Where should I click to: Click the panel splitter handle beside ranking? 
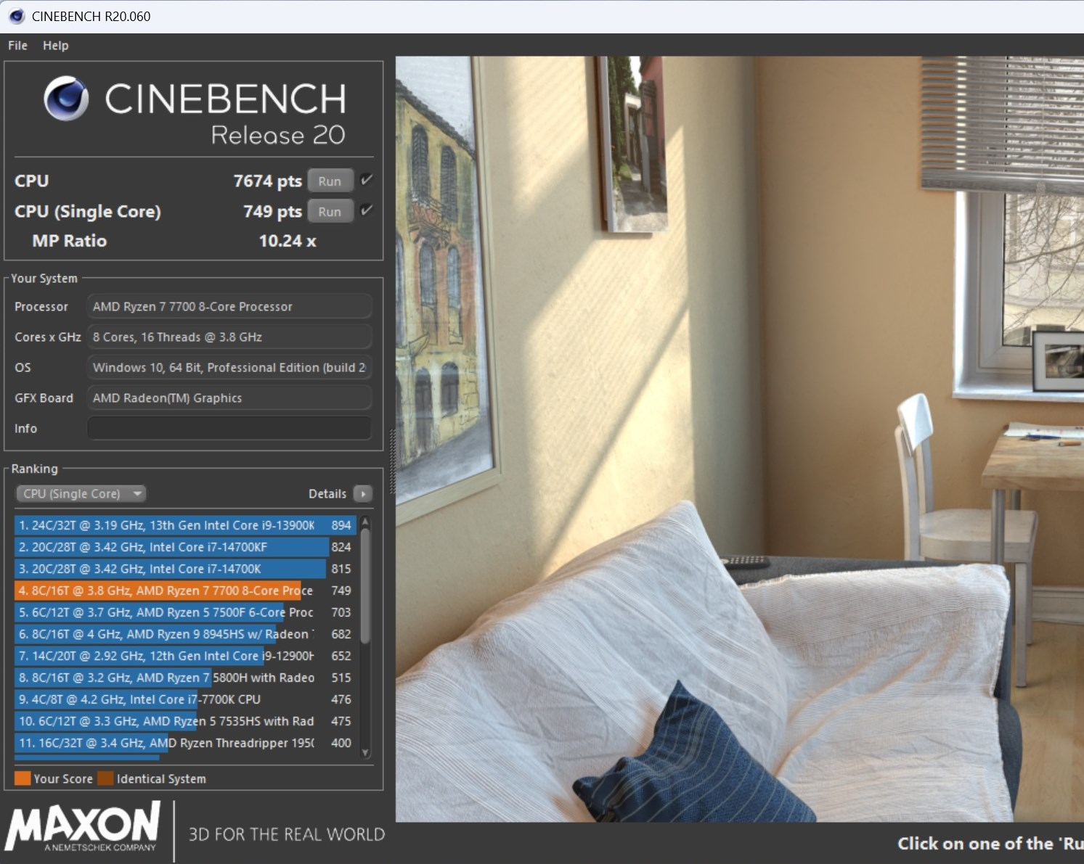pos(392,461)
